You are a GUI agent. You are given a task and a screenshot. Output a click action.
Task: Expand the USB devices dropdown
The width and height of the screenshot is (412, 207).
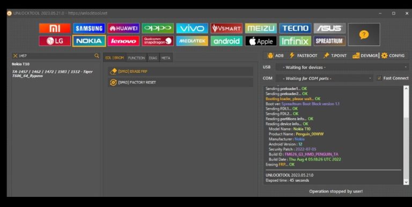pyautogui.click(x=342, y=67)
